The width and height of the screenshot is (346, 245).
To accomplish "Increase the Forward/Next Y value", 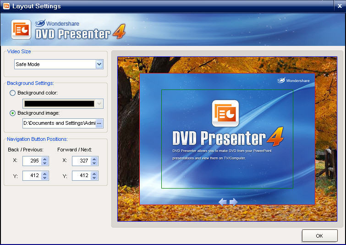I will pyautogui.click(x=94, y=173).
